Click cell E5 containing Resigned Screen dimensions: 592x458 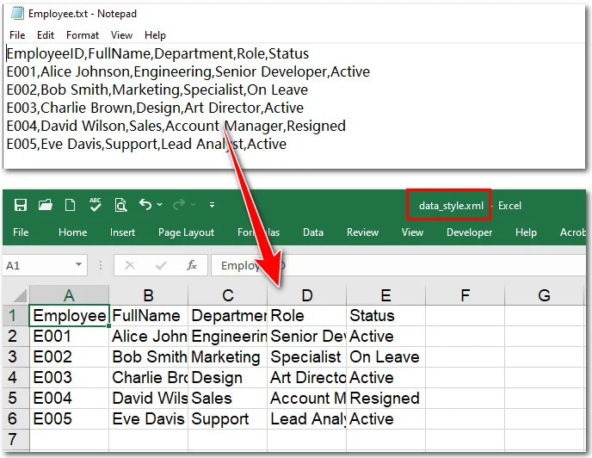[x=385, y=399]
